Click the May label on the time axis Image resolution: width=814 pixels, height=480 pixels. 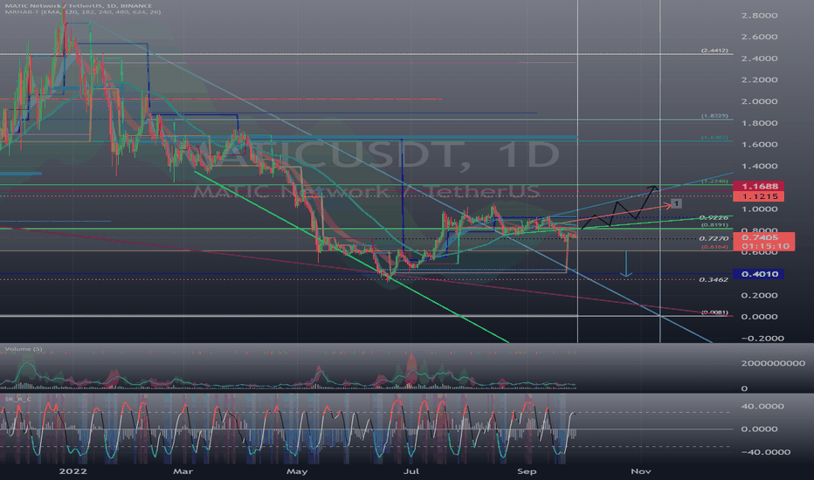297,471
